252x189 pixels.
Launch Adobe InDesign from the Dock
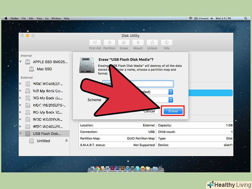click(112, 168)
